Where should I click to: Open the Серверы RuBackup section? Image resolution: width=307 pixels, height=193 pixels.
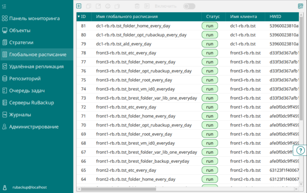point(37,103)
